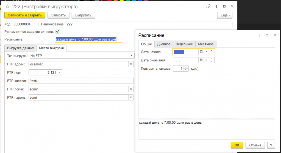Viewport: 281px width, 153px height.
Task: Click the Записать и закрыть button
Action: click(25, 15)
